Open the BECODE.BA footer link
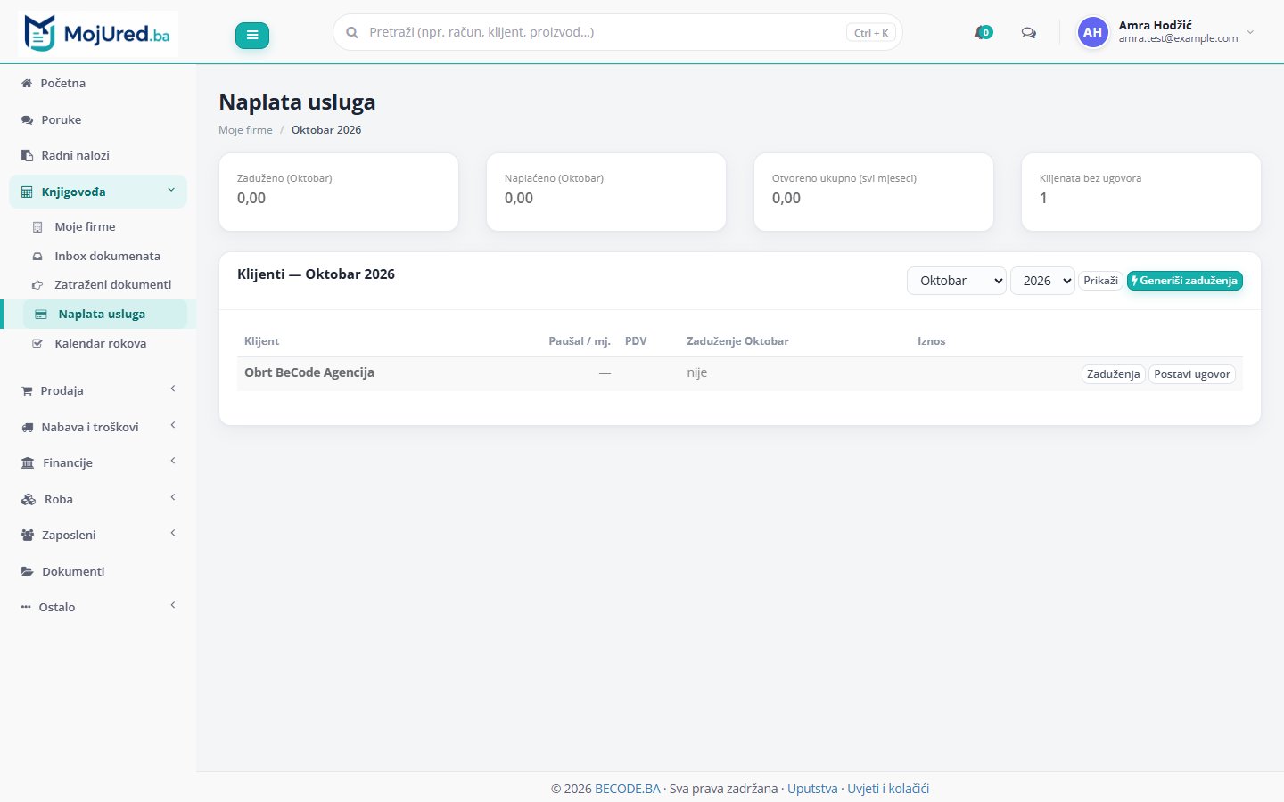Screen dimensions: 1284x802 point(628,789)
